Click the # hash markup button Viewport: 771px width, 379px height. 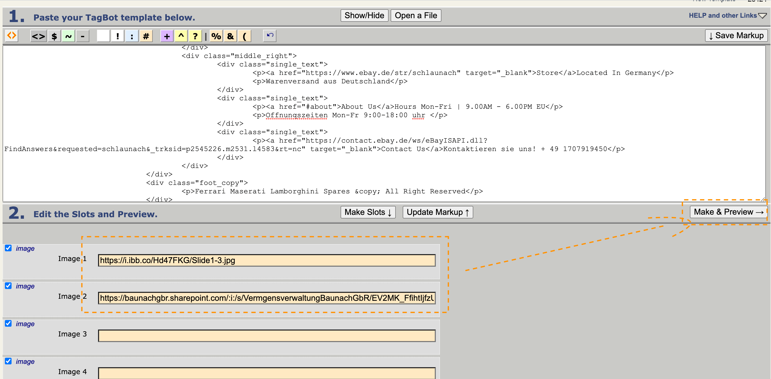[x=146, y=36]
